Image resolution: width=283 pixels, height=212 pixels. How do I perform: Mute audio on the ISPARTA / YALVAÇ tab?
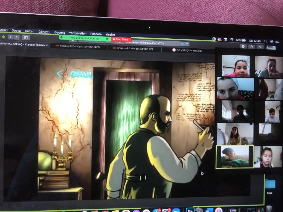click(x=47, y=45)
